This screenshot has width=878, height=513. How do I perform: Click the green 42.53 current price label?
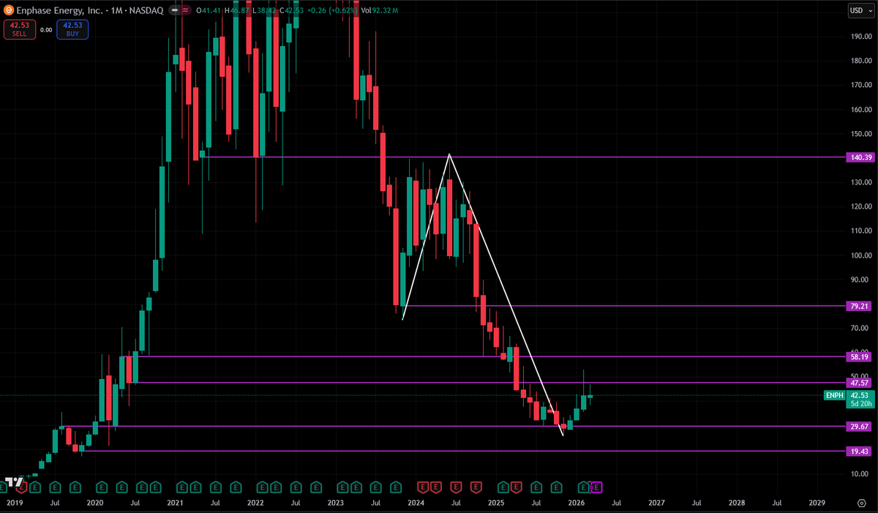(x=860, y=396)
